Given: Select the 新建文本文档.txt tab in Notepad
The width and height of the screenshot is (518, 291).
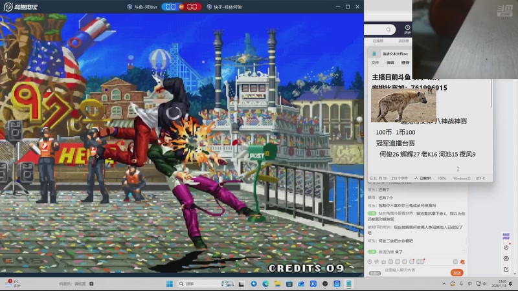Looking at the screenshot, I should click(x=395, y=54).
